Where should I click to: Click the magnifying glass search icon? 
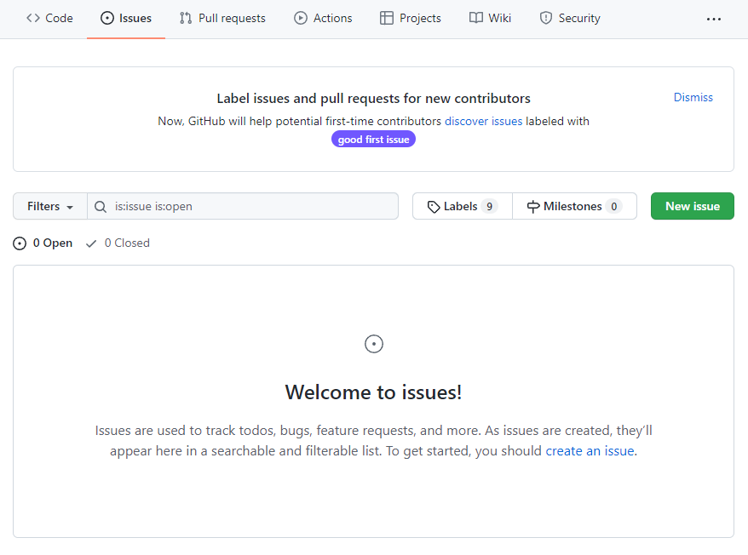coord(101,206)
